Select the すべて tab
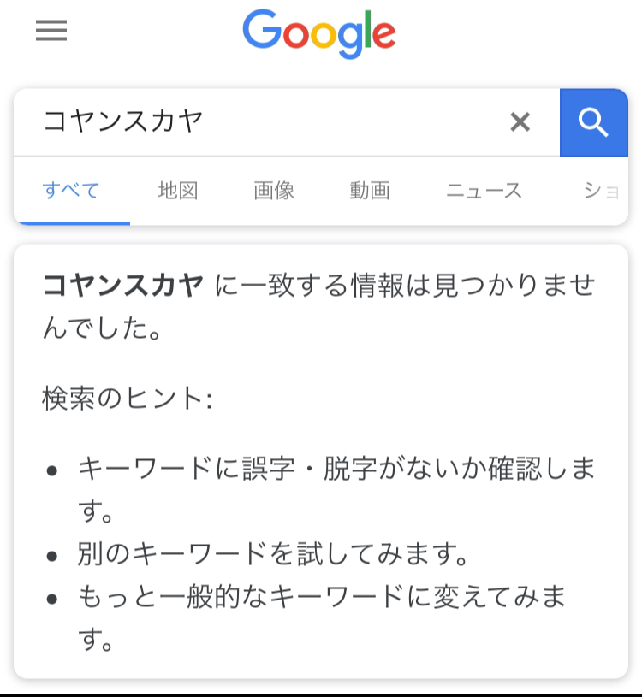The height and width of the screenshot is (697, 642). [71, 191]
